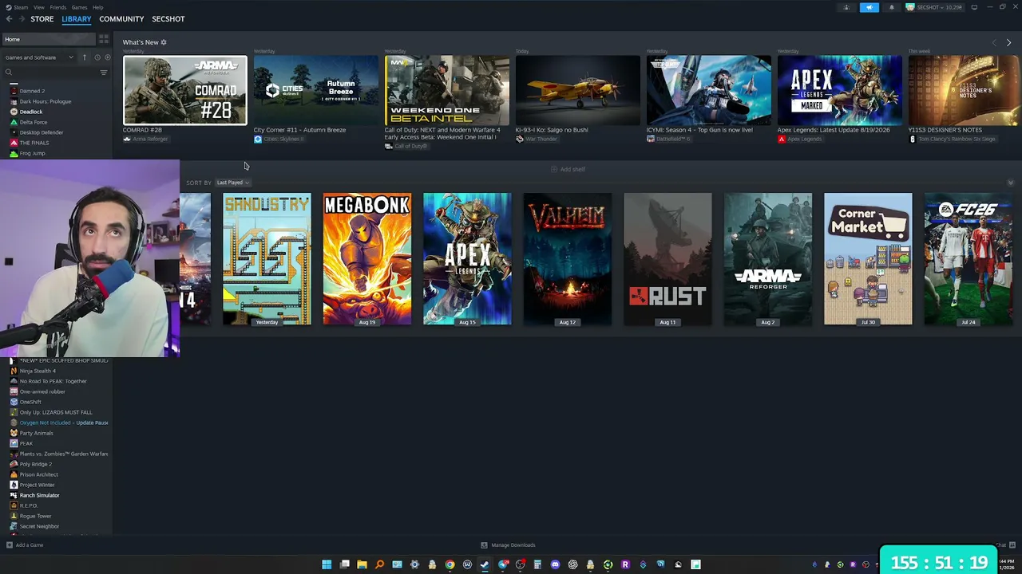Screen dimensions: 1022x574
Task: Open the Call of Duty Weekend One news
Action: pyautogui.click(x=447, y=90)
